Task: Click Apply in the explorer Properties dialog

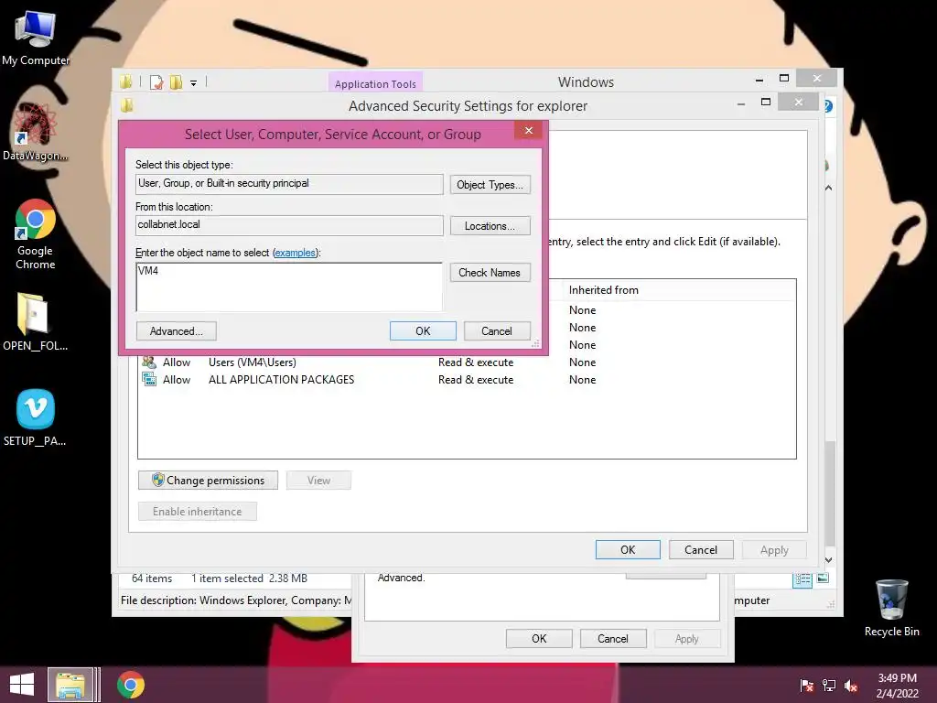Action: [x=687, y=638]
